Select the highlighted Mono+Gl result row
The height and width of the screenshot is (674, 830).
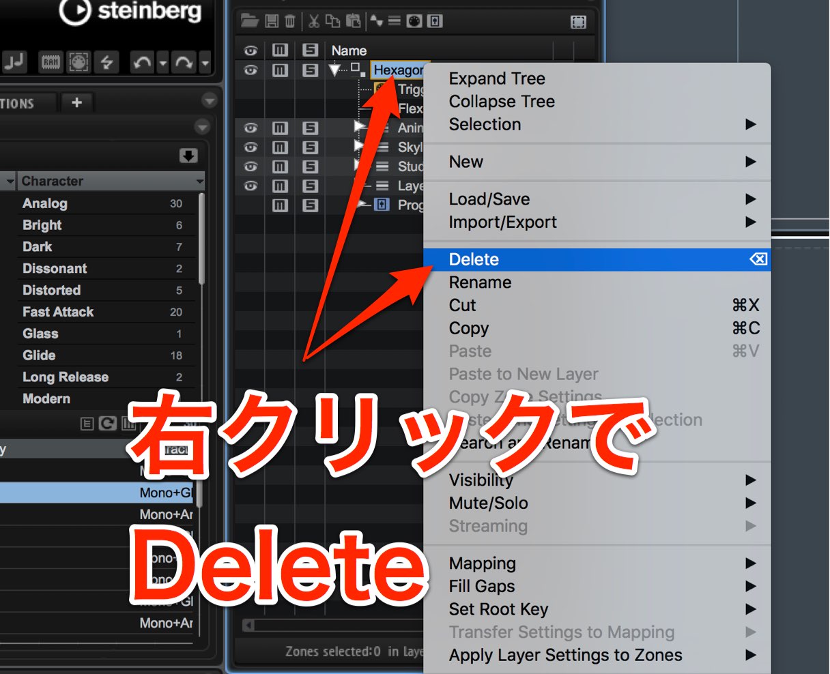(x=97, y=493)
